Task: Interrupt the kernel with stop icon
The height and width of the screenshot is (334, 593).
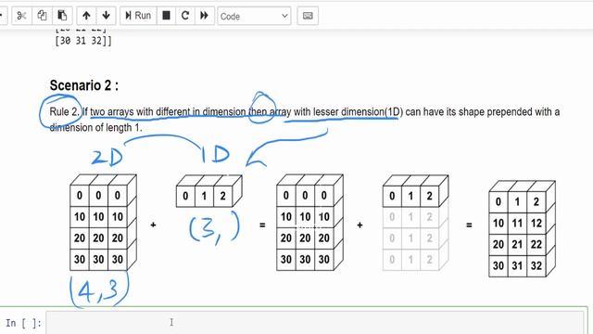Action: coord(166,16)
